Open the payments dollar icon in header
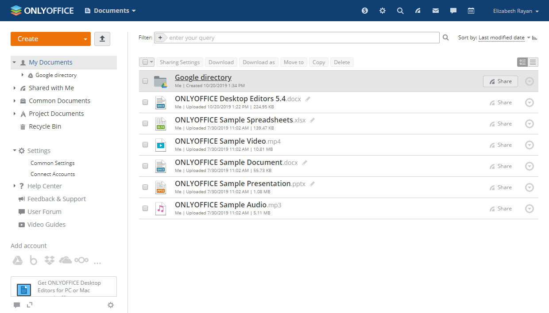Image resolution: width=549 pixels, height=313 pixels. click(x=365, y=11)
